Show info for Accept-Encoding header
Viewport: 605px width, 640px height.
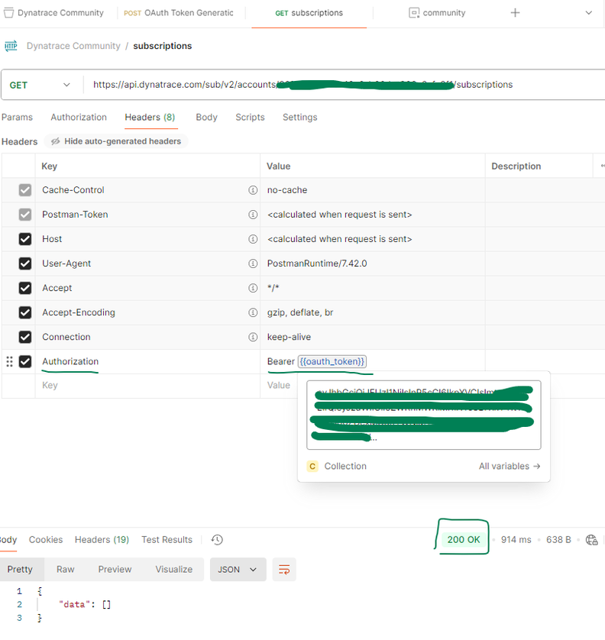click(x=253, y=312)
